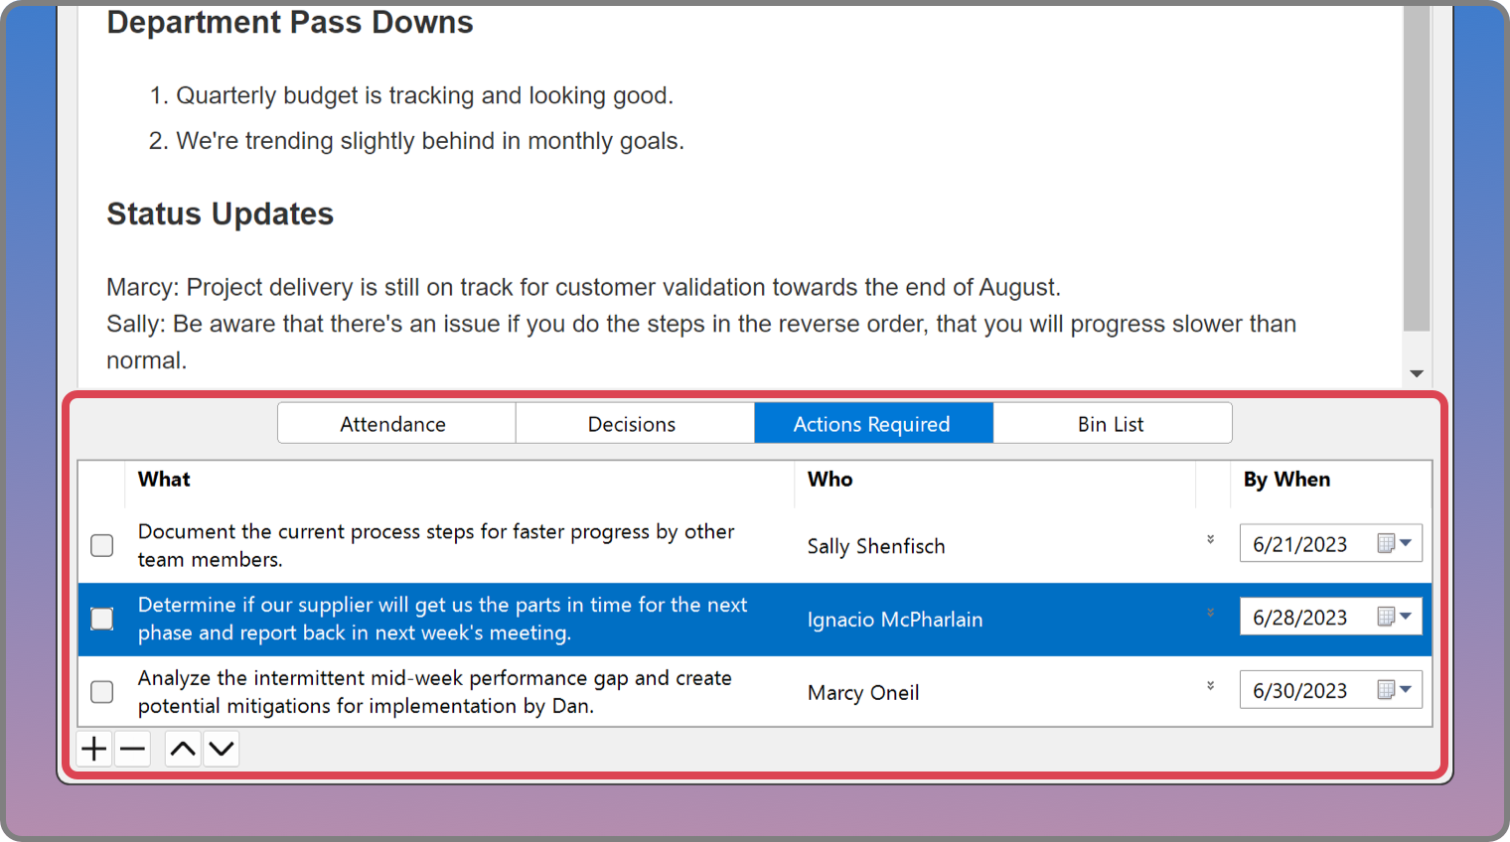The width and height of the screenshot is (1510, 842).
Task: Expand the Who dropdown for Ignacio McPharlain
Action: pos(1210,614)
